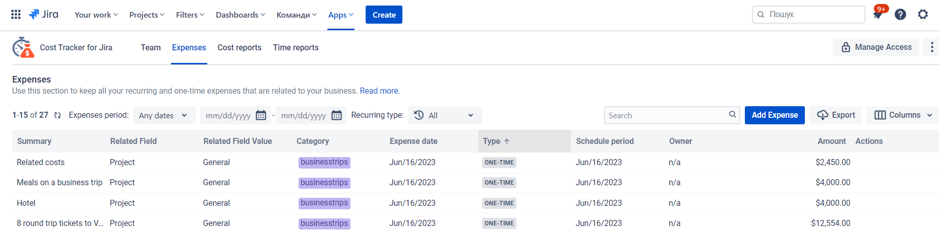Click the Add Expense button

(775, 115)
